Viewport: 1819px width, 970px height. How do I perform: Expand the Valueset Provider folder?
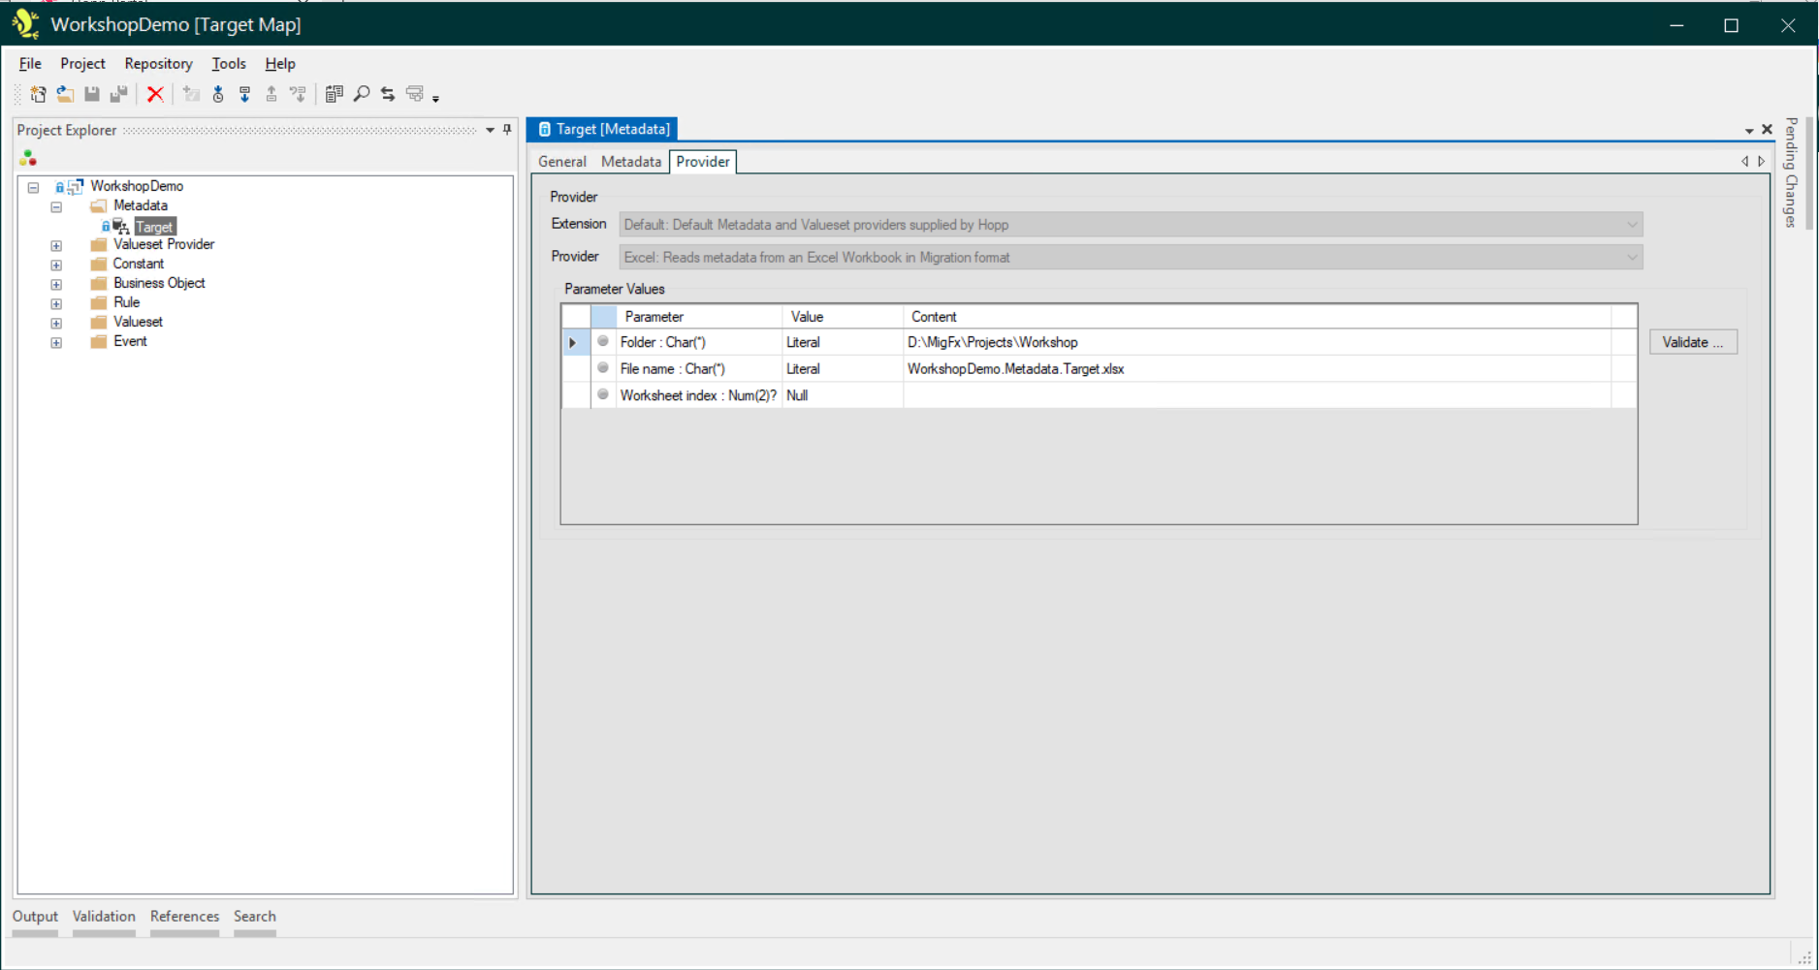[56, 245]
